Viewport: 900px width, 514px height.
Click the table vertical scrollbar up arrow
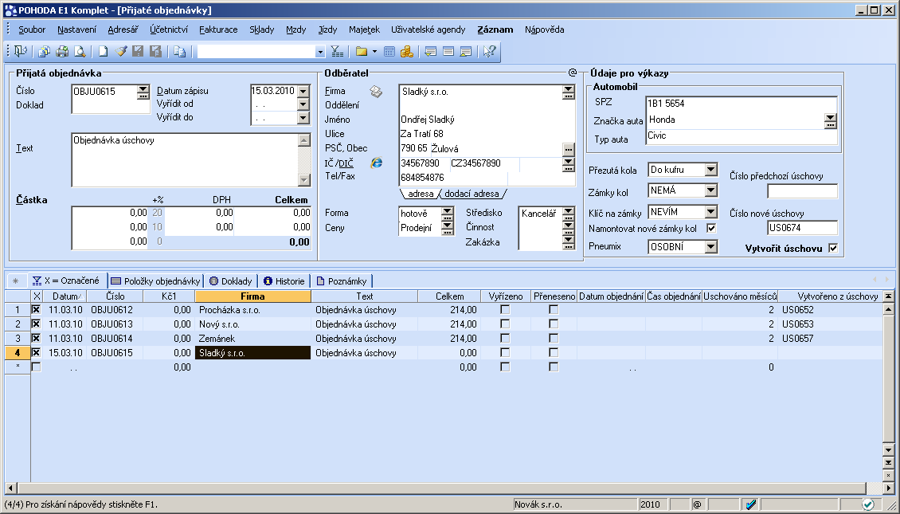point(889,308)
